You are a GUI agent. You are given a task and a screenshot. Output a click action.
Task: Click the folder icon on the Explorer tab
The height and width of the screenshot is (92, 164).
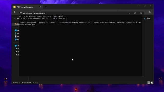[x=14, y=7]
